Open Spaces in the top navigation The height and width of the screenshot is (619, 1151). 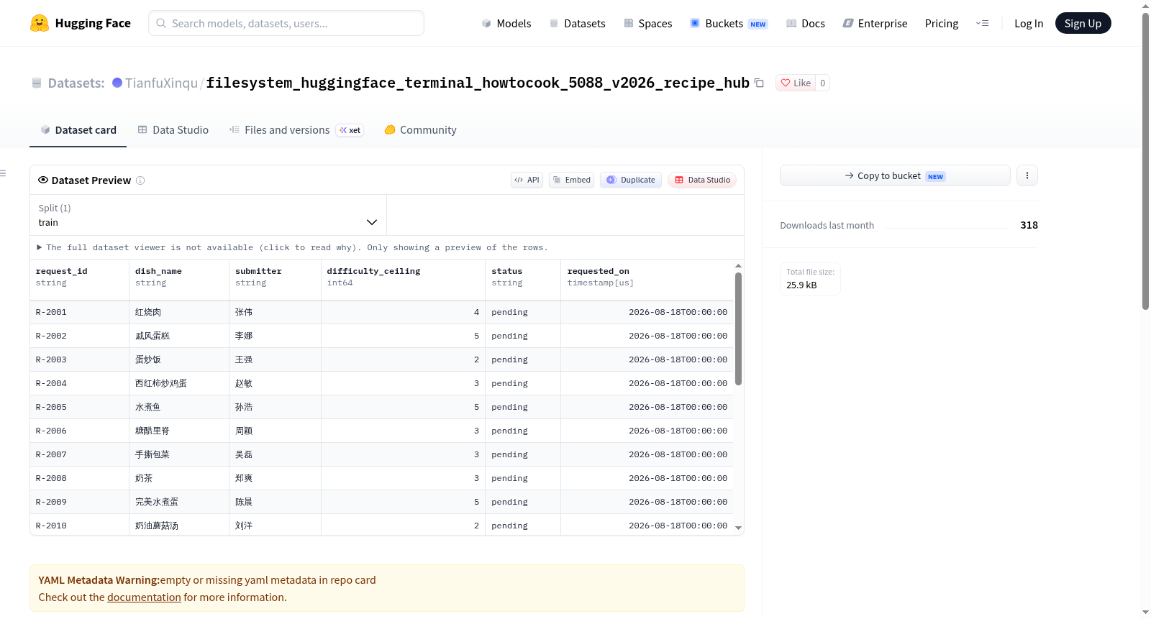point(647,23)
